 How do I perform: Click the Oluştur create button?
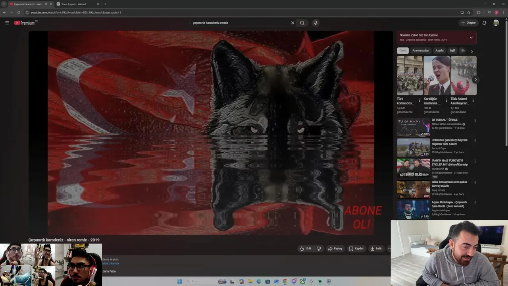(468, 23)
